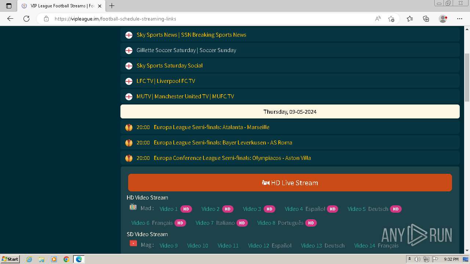
Task: Open LFC TV Liverpool link
Action: pyautogui.click(x=166, y=81)
